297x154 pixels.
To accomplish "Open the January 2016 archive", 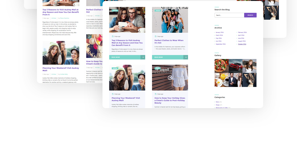I will (x=219, y=32).
